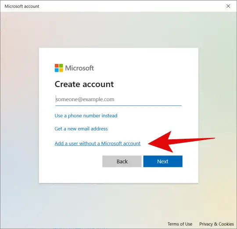Screen dimensions: 237x229
Task: Select 'Get a new email address' link
Action: click(81, 129)
